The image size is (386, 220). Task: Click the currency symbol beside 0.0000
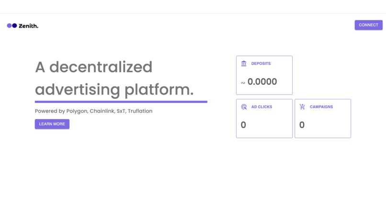(x=243, y=83)
